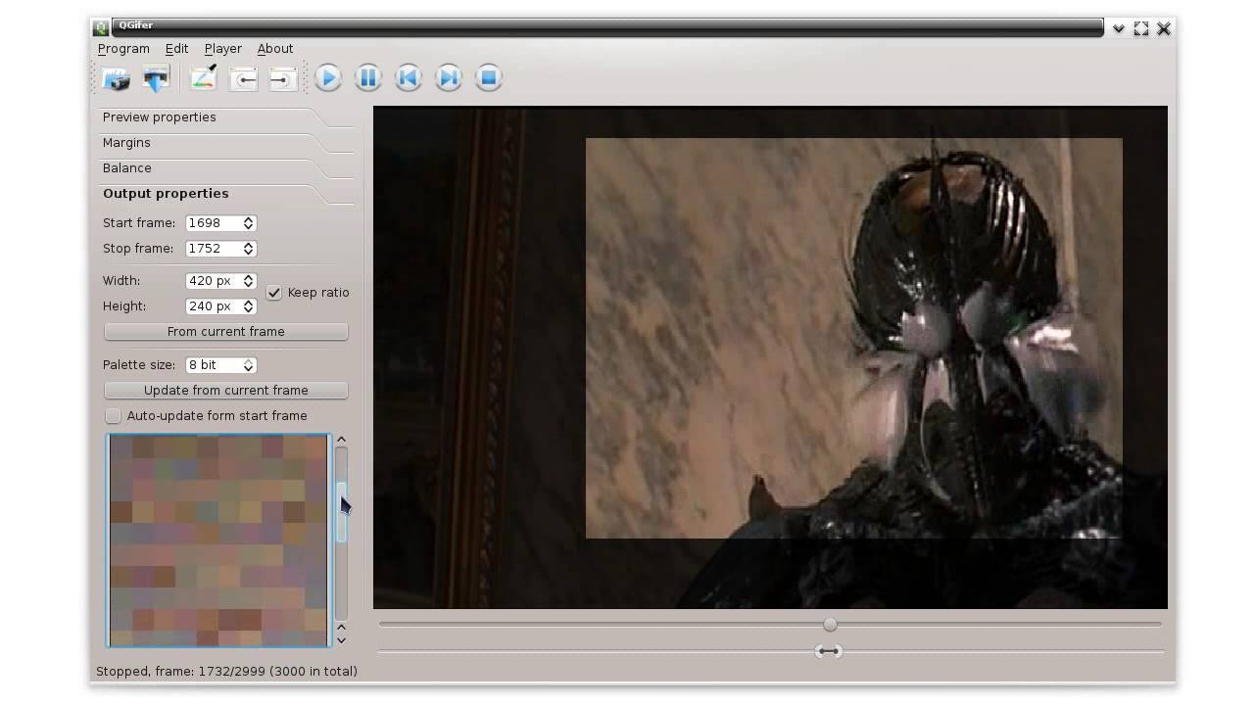
Task: Click the set start frame toolbar icon
Action: (243, 78)
